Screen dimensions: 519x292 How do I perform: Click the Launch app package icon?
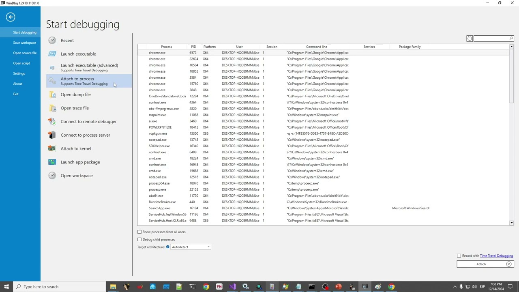(x=52, y=162)
